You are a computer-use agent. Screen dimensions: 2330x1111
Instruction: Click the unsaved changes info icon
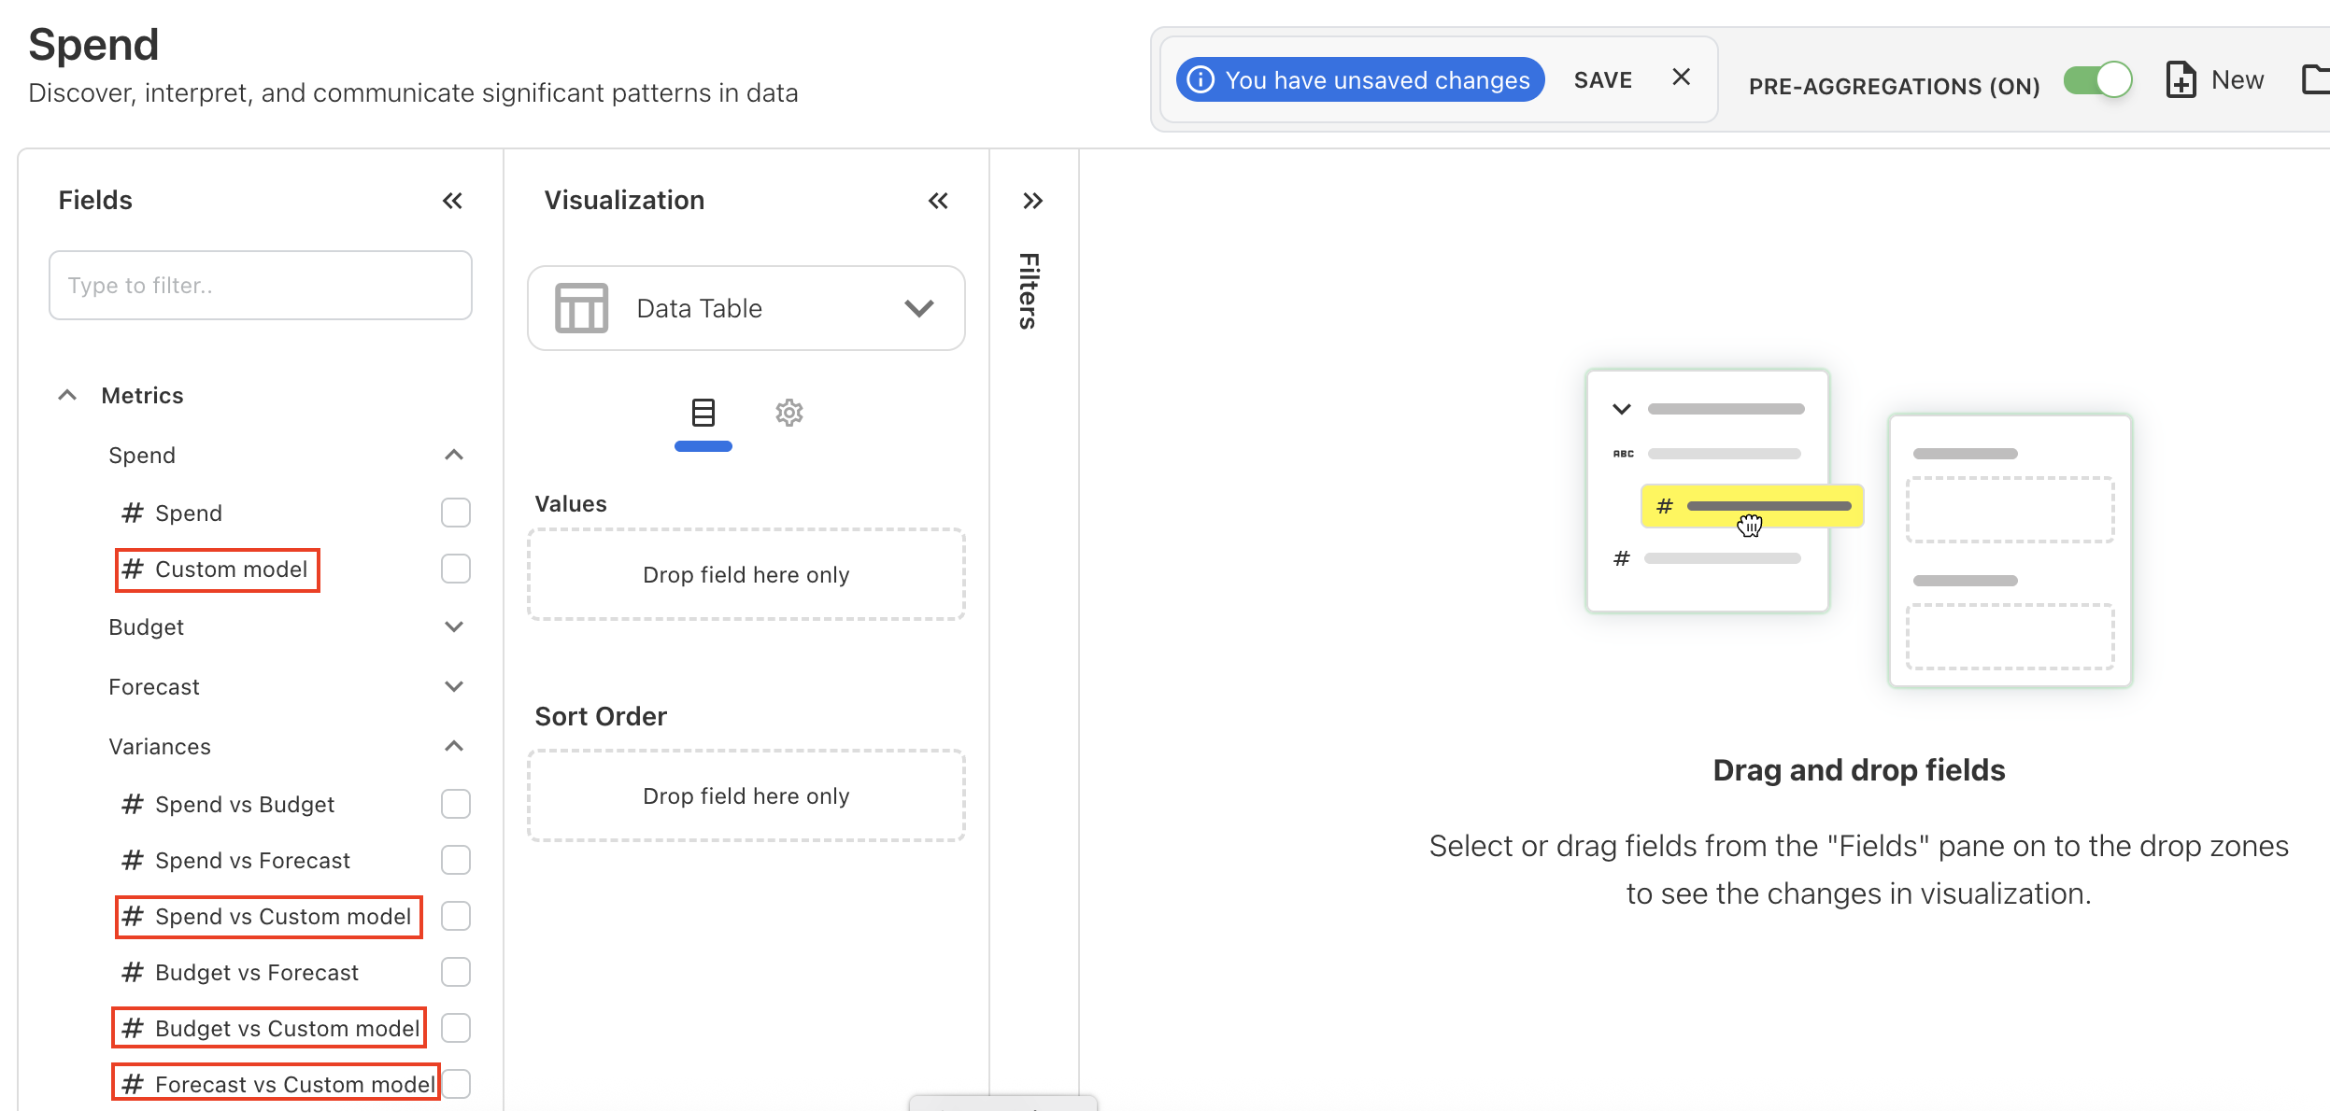click(x=1201, y=80)
